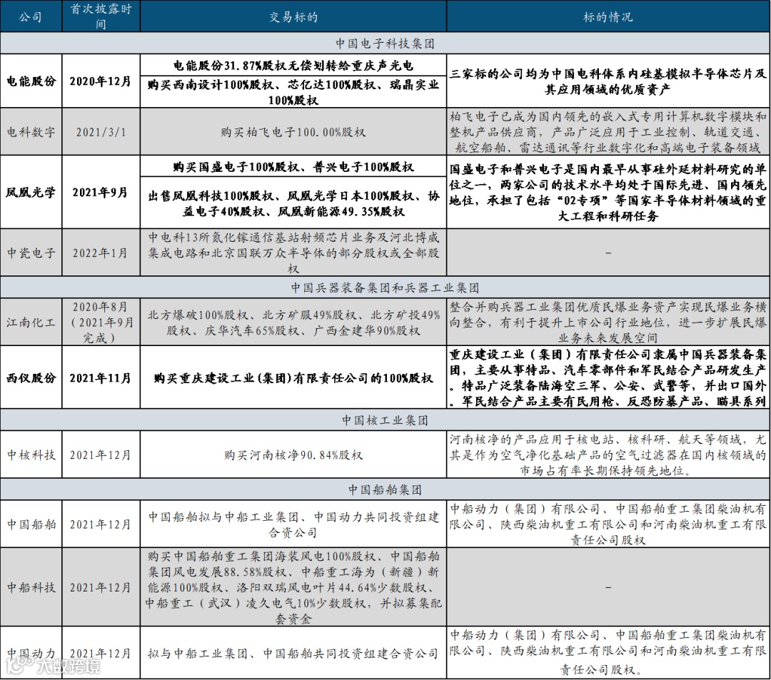Click the 公司 column header
Viewport: 771px width, 680px height.
[x=31, y=16]
